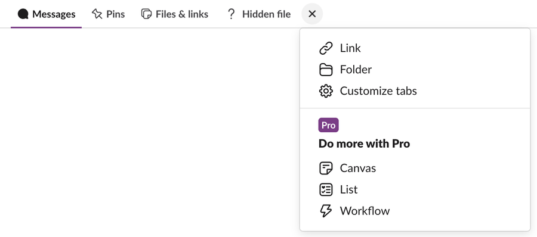Click the Customize tabs gear icon
Screen dimensions: 537x237
pyautogui.click(x=326, y=91)
